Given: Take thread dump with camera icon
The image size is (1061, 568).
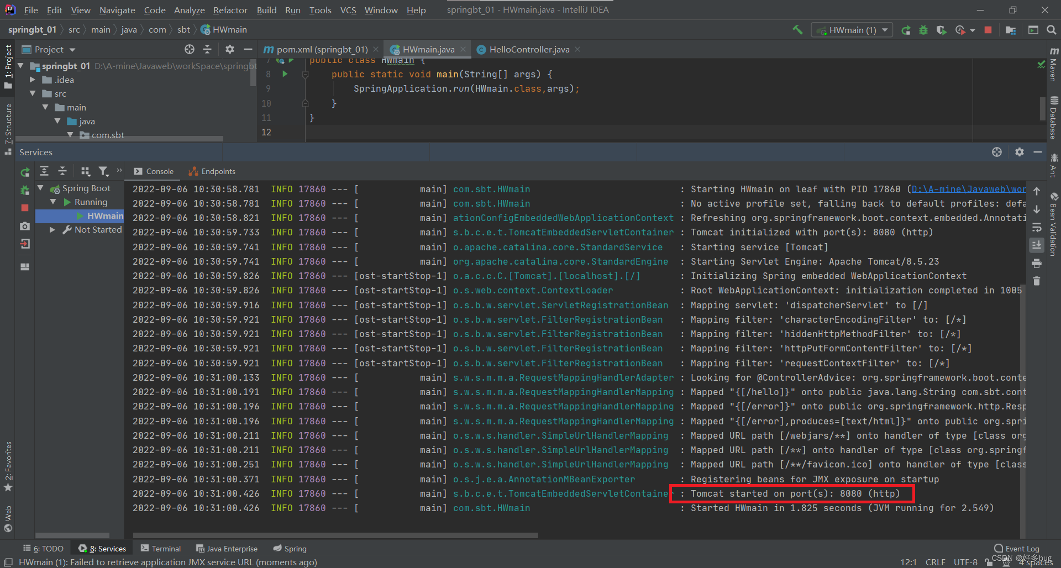Looking at the screenshot, I should pos(25,226).
